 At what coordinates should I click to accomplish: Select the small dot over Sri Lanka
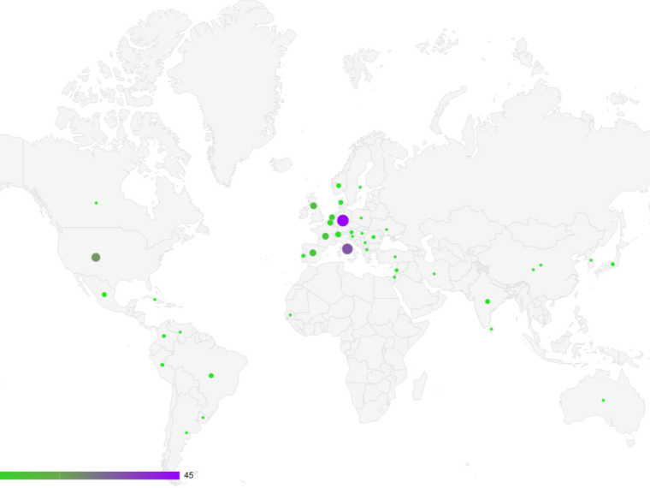[491, 329]
